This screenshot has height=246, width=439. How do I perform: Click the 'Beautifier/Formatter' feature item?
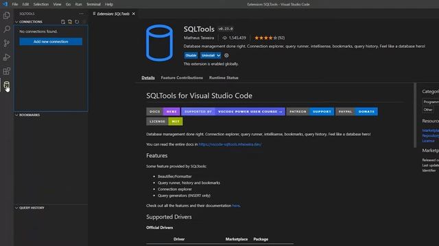point(175,176)
